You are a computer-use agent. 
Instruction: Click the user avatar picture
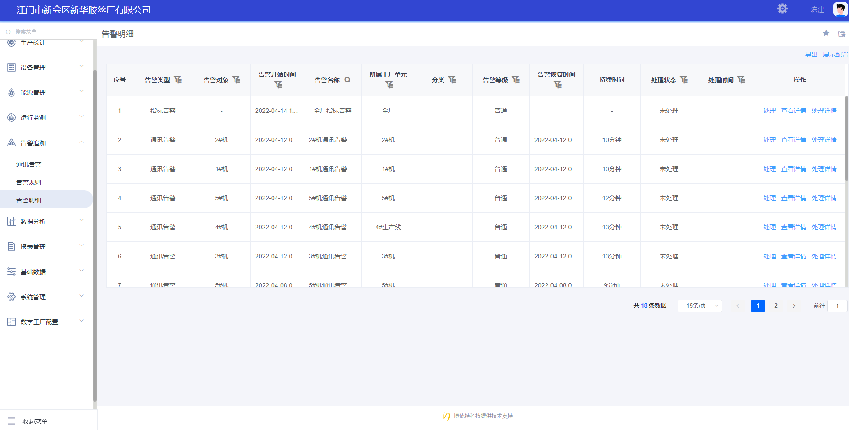[x=840, y=9]
